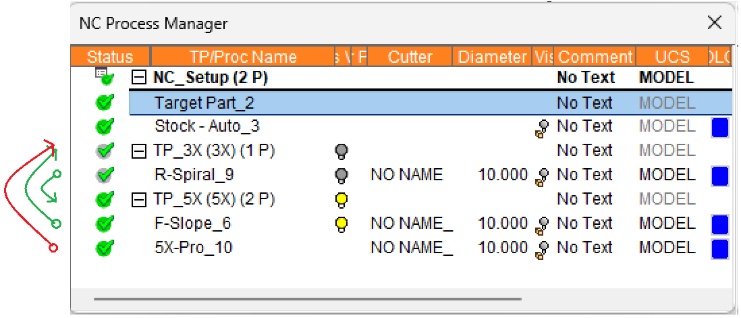Click the key icon in the F-Slope_6 row
Image resolution: width=741 pixels, height=318 pixels.
click(x=541, y=224)
